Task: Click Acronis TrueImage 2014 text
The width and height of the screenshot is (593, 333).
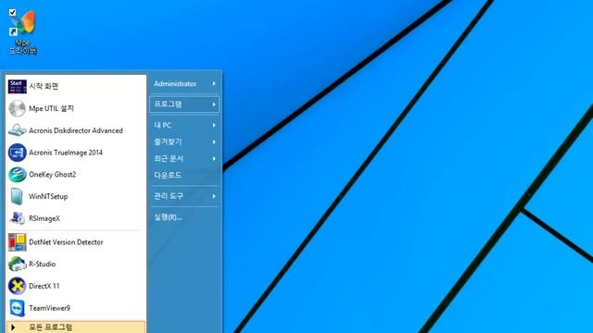Action: [66, 153]
